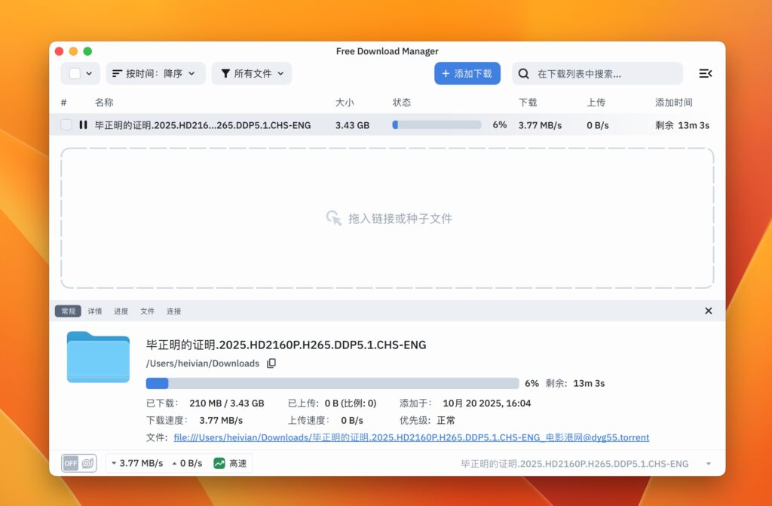Open the download list options menu
Screen dimensions: 772x506
(706, 73)
